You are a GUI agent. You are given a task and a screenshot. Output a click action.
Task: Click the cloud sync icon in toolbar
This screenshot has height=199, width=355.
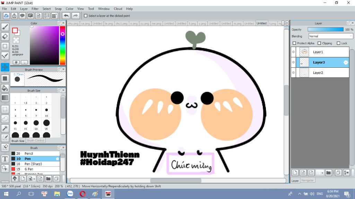tap(6, 16)
